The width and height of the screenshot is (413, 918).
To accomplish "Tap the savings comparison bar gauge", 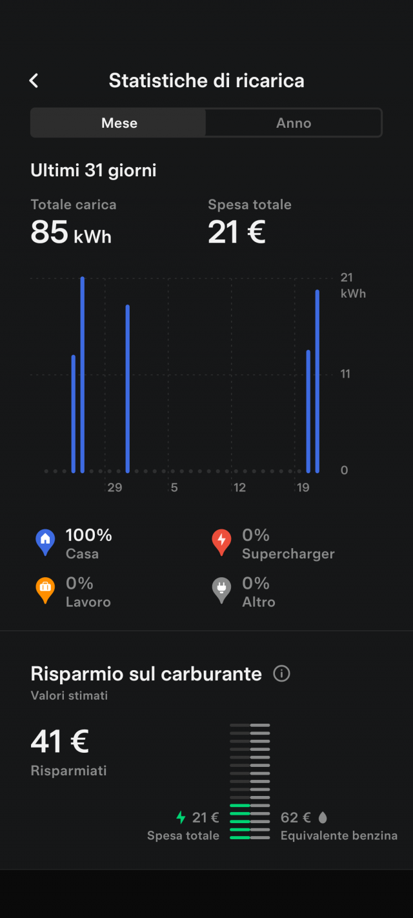I will click(x=250, y=781).
